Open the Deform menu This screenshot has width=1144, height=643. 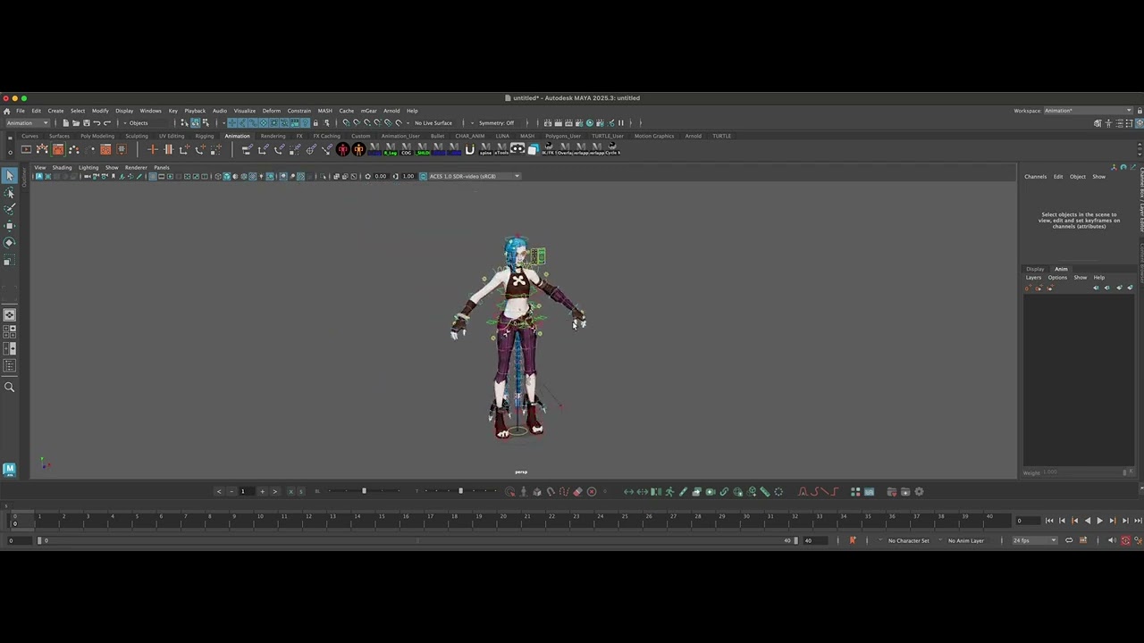point(272,111)
